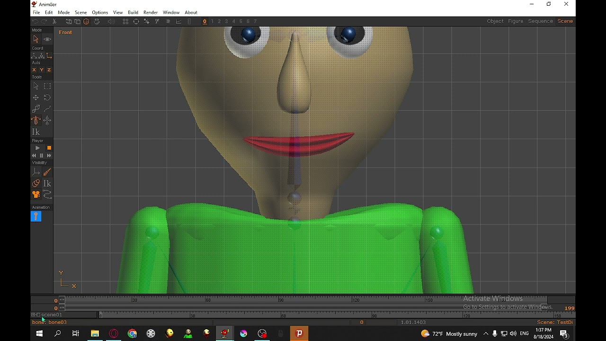Open the Mode menu
The image size is (606, 341).
point(64,12)
